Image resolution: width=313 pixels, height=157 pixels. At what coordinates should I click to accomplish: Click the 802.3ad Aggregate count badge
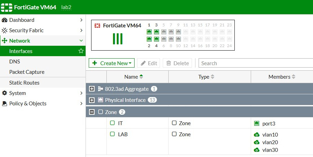tap(154, 89)
